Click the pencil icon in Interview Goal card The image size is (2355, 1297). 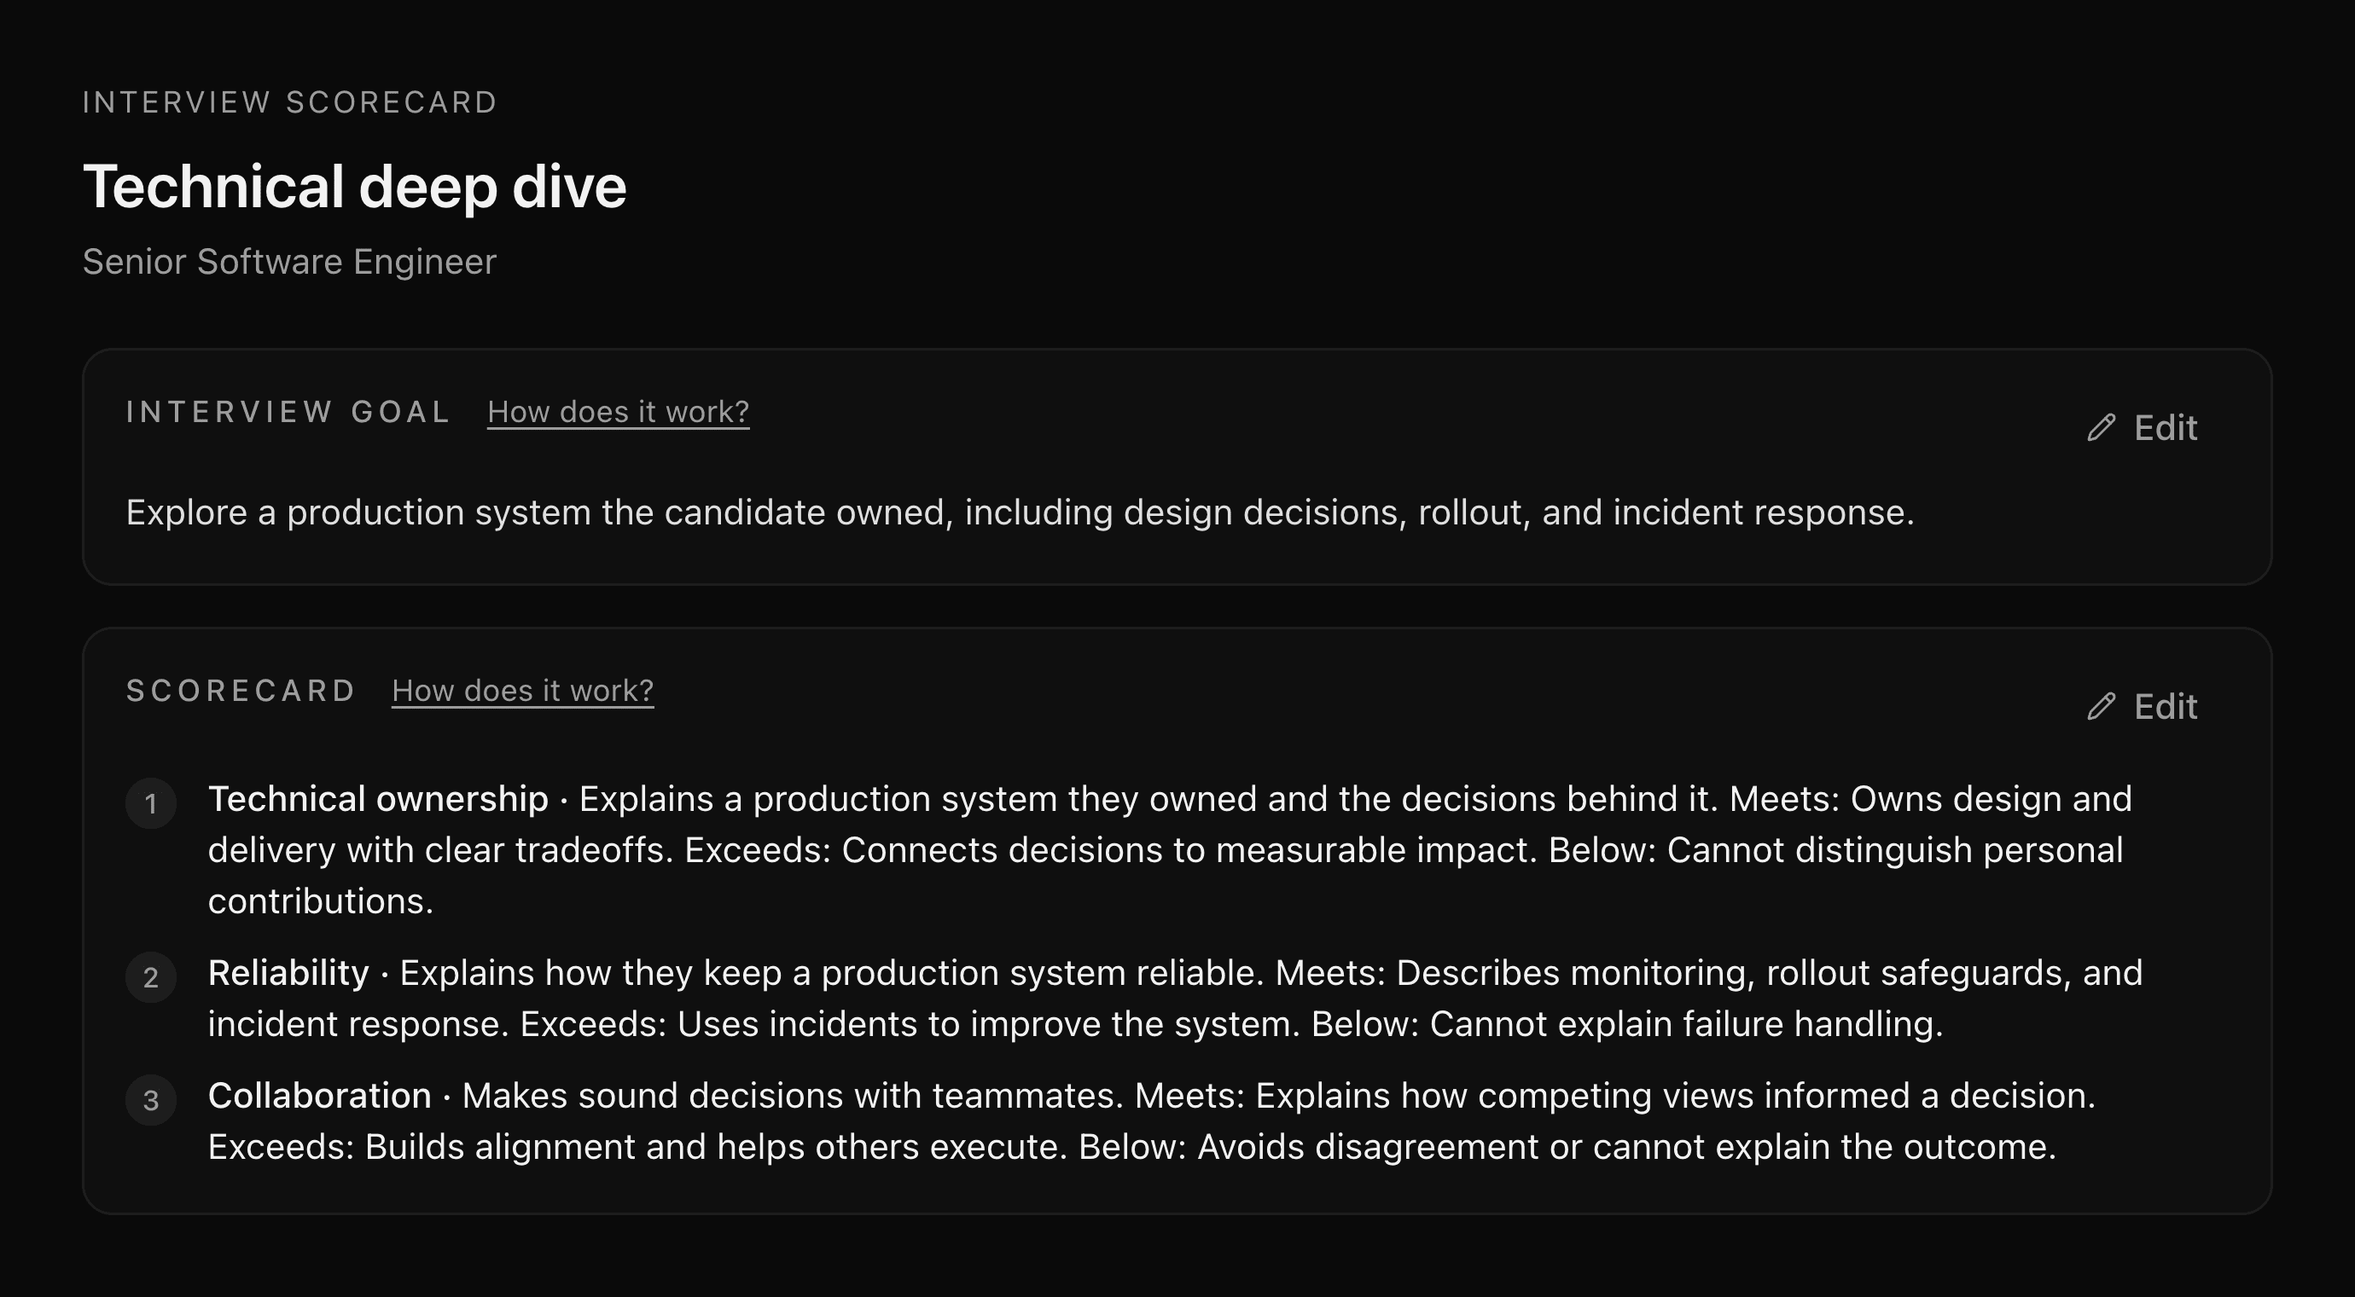2101,427
